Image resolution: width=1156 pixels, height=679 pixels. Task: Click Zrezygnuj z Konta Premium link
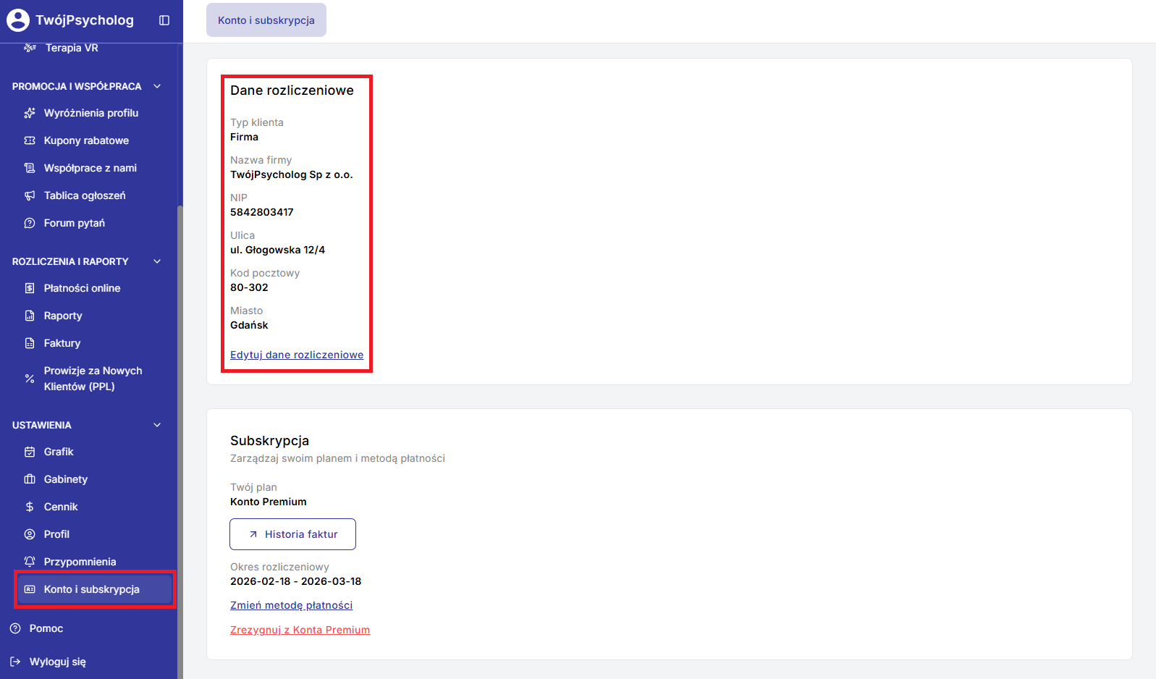pos(300,630)
